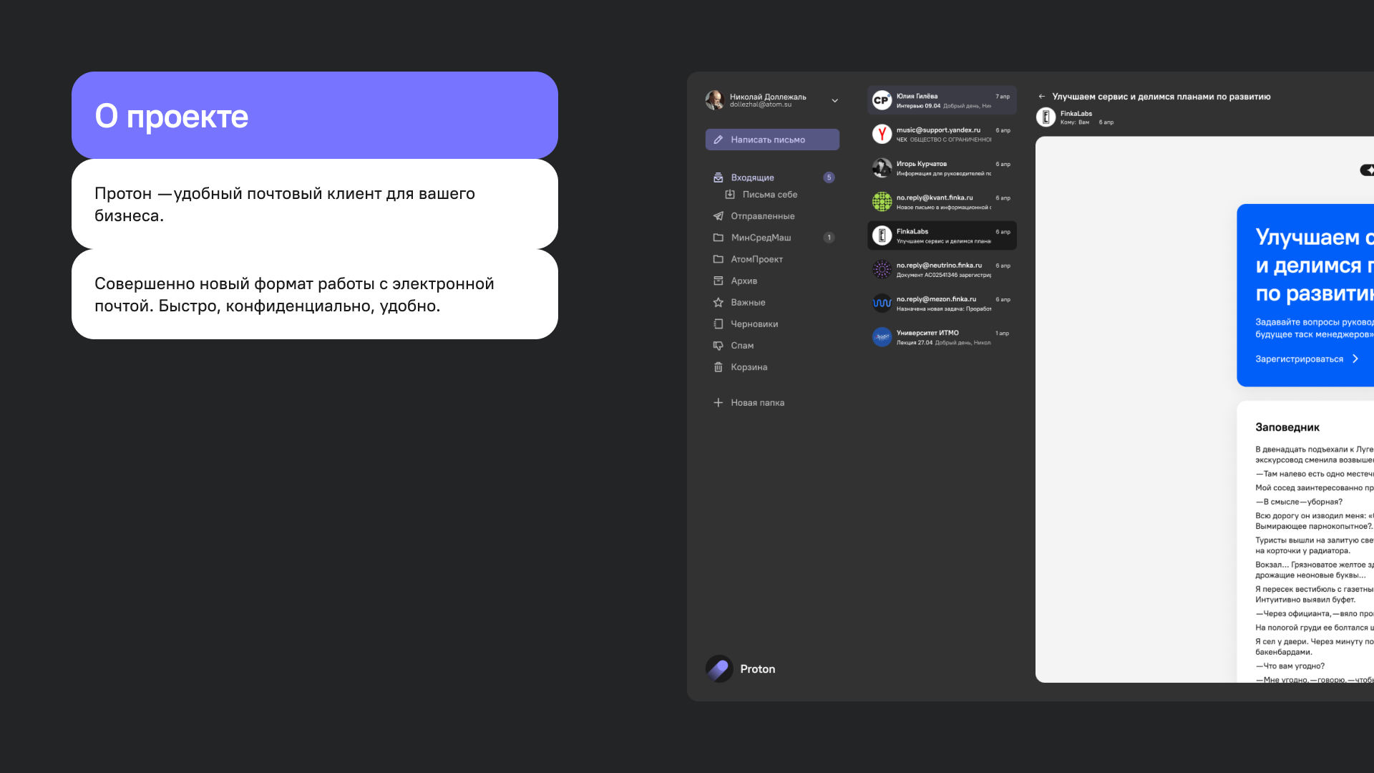Click the Черновики drafts notebook icon
This screenshot has height=773, width=1374.
[718, 324]
